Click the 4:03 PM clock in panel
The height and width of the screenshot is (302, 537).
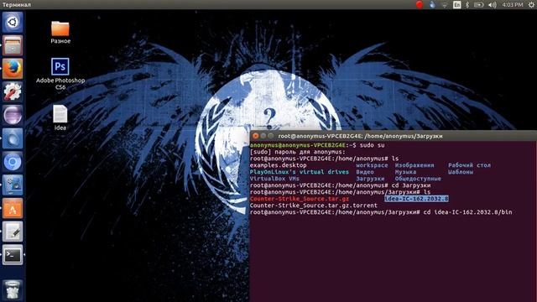pyautogui.click(x=513, y=5)
